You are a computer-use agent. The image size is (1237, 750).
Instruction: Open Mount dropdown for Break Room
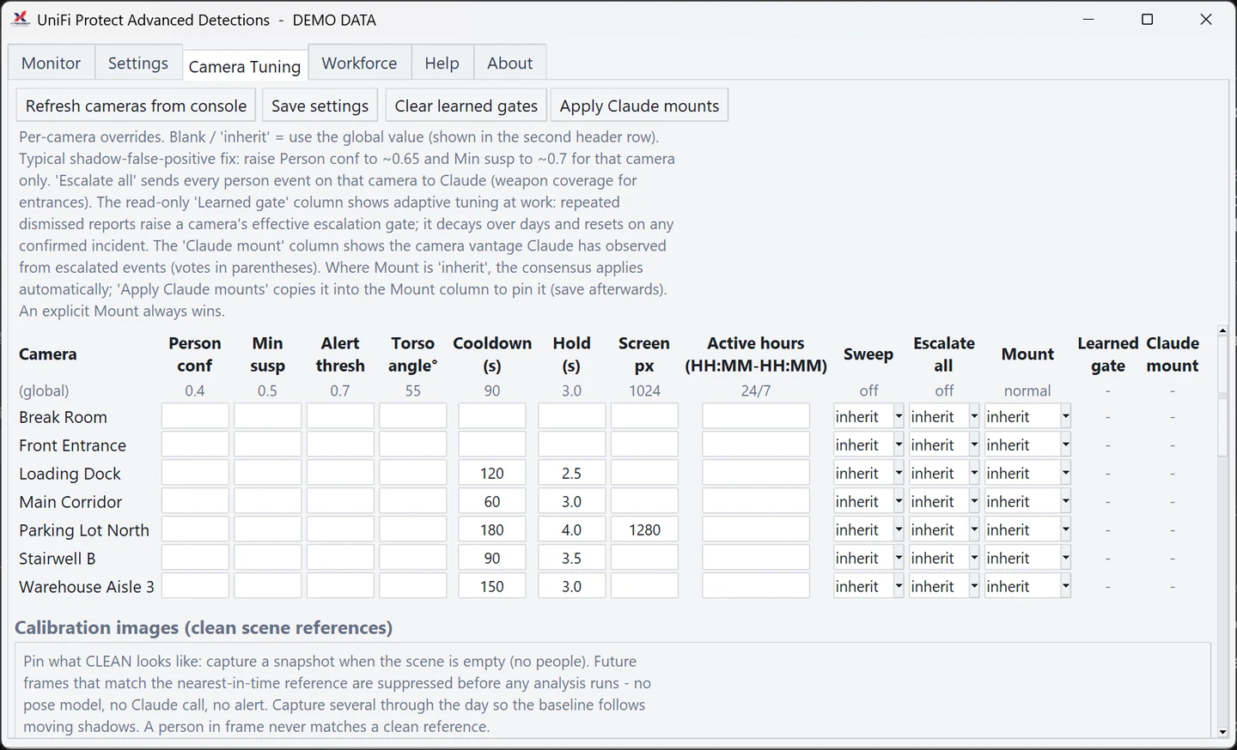pos(1027,417)
